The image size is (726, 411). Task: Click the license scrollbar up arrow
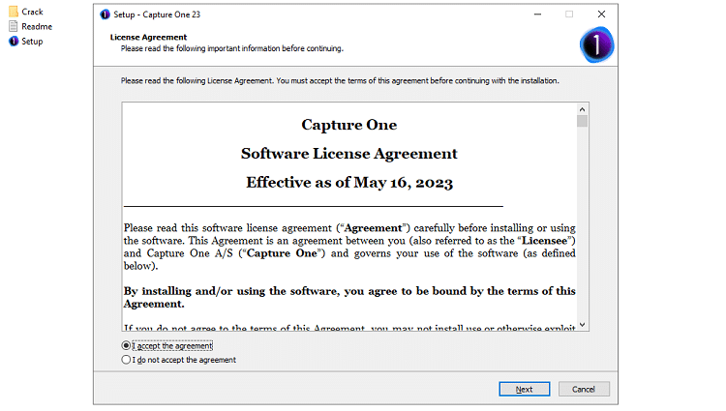[x=582, y=109]
